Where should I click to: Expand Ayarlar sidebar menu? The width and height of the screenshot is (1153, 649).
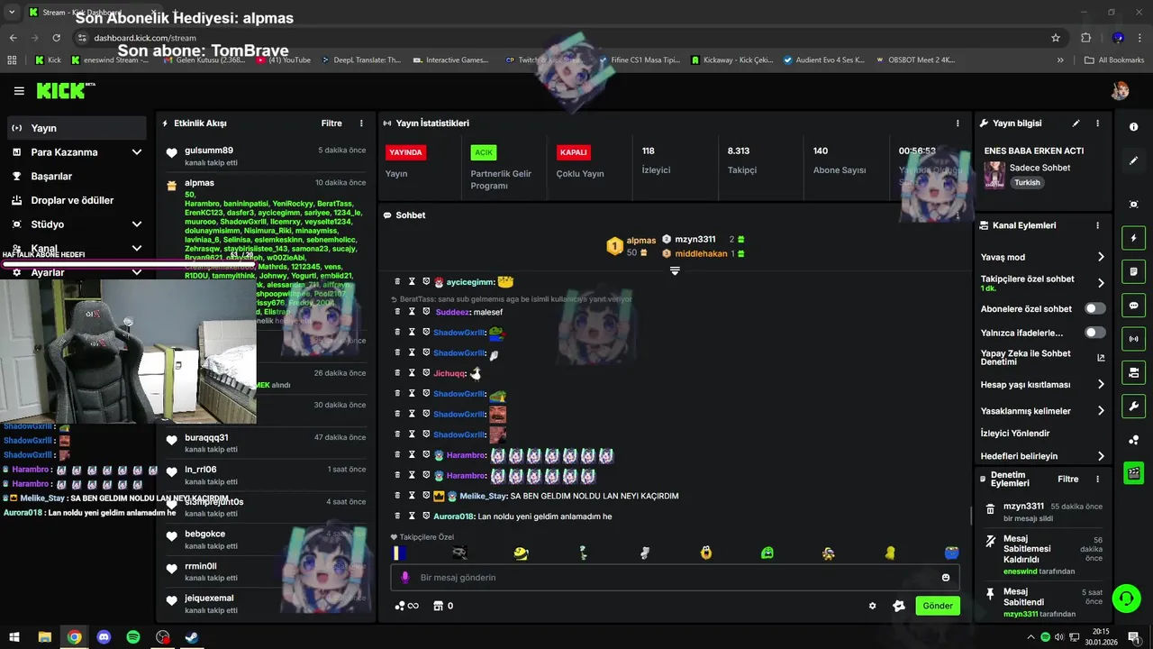137,272
